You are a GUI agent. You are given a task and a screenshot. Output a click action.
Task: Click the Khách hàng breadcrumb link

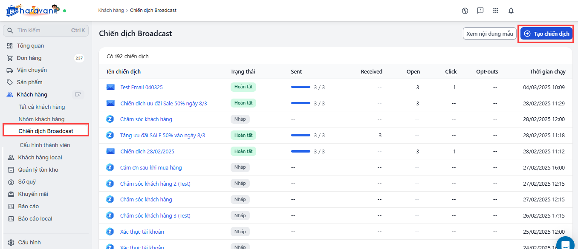110,10
